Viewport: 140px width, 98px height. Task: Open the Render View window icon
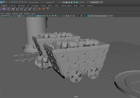pyautogui.click(x=64, y=2)
